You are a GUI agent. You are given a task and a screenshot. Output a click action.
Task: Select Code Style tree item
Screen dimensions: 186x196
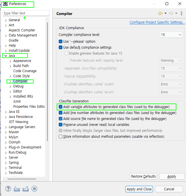[21, 76]
